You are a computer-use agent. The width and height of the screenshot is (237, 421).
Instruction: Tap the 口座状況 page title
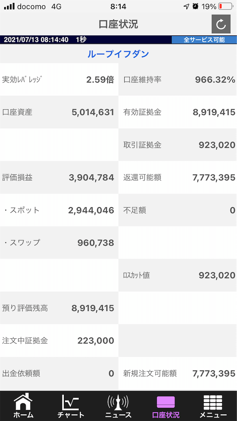click(118, 24)
